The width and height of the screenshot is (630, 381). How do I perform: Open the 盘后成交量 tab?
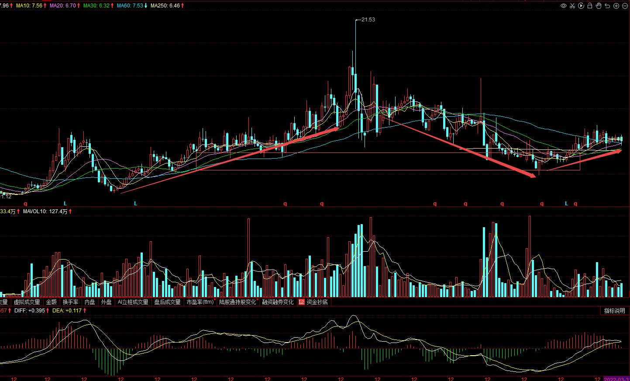(x=167, y=302)
